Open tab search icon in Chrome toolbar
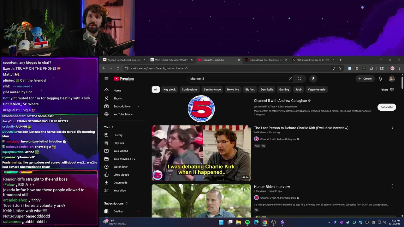404x227 pixels. (382, 68)
